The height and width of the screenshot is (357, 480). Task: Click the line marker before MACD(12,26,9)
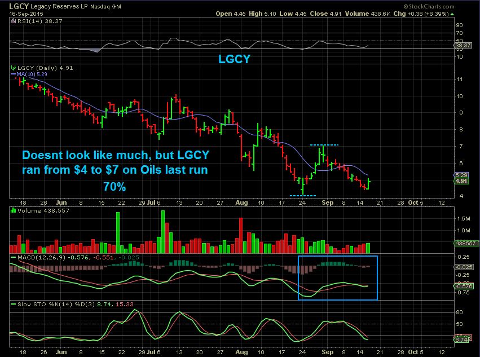pos(13,258)
